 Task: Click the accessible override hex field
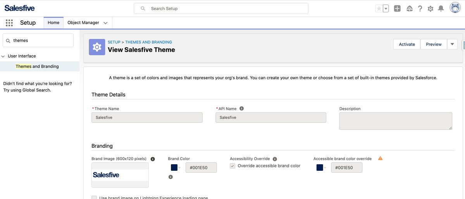347,167
